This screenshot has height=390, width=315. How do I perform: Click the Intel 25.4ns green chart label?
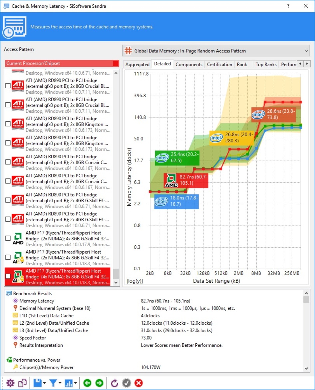coord(177,158)
